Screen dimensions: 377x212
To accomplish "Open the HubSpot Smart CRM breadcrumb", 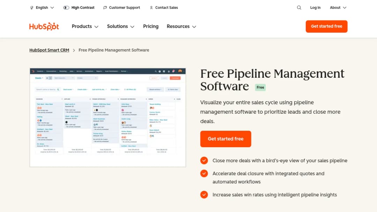I will (x=49, y=50).
